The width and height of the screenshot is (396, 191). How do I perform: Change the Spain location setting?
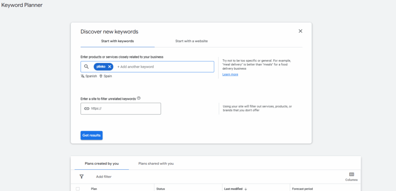click(106, 76)
